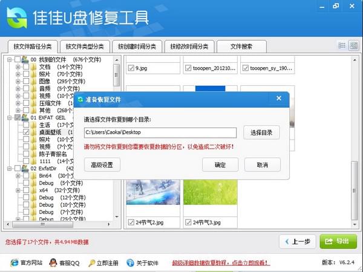
Task: Switch to 按文件类型分类 tab
Action: 84,47
